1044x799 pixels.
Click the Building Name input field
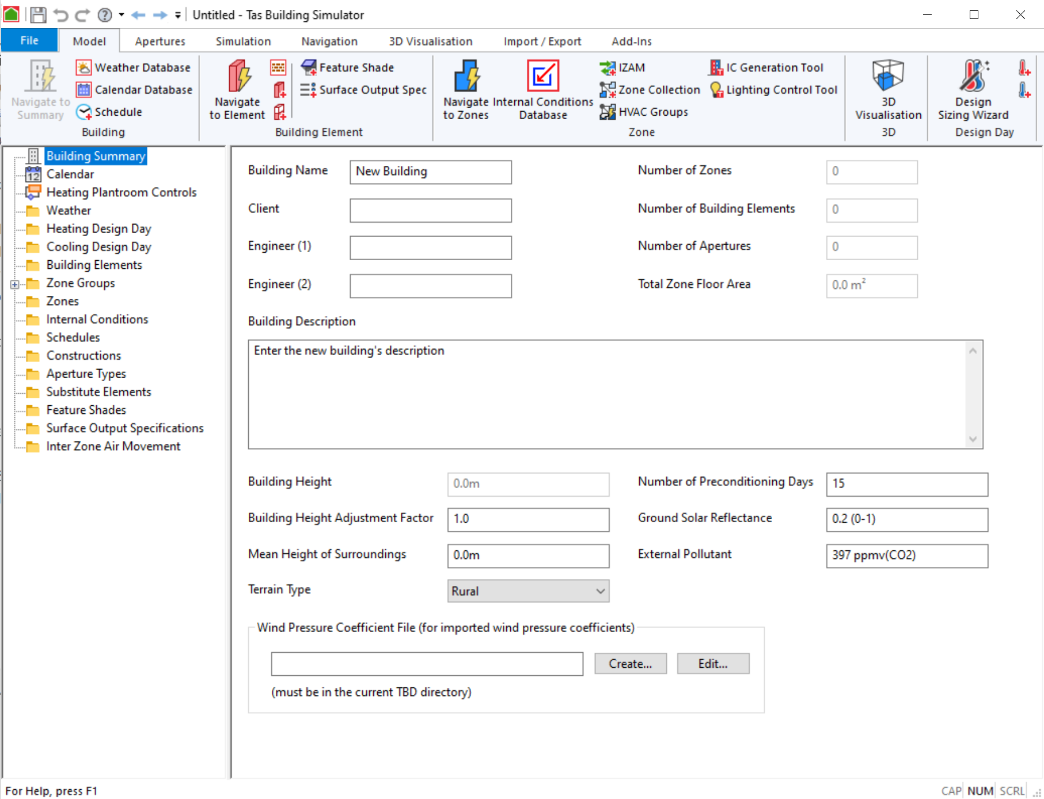(x=430, y=172)
